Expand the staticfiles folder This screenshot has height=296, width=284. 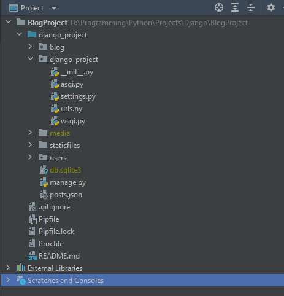[x=30, y=145]
